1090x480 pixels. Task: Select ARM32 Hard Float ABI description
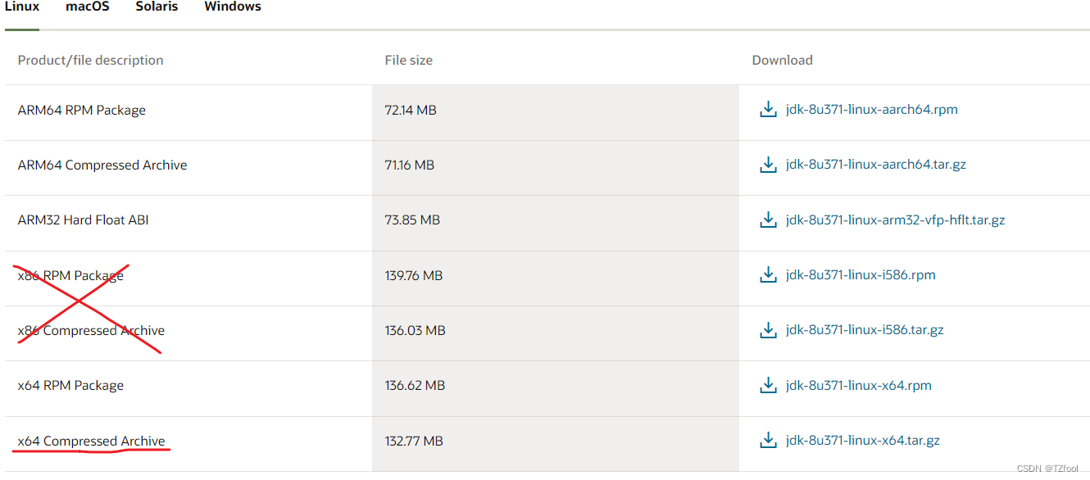click(84, 220)
